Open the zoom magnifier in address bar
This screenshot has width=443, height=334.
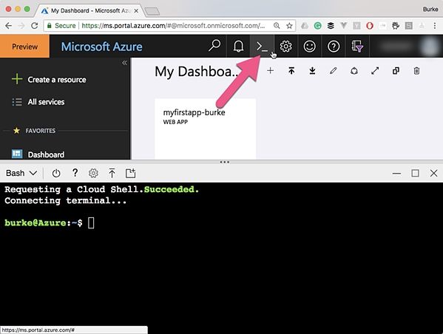(x=277, y=26)
